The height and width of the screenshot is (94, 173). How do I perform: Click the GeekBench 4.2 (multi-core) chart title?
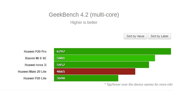coord(84,15)
